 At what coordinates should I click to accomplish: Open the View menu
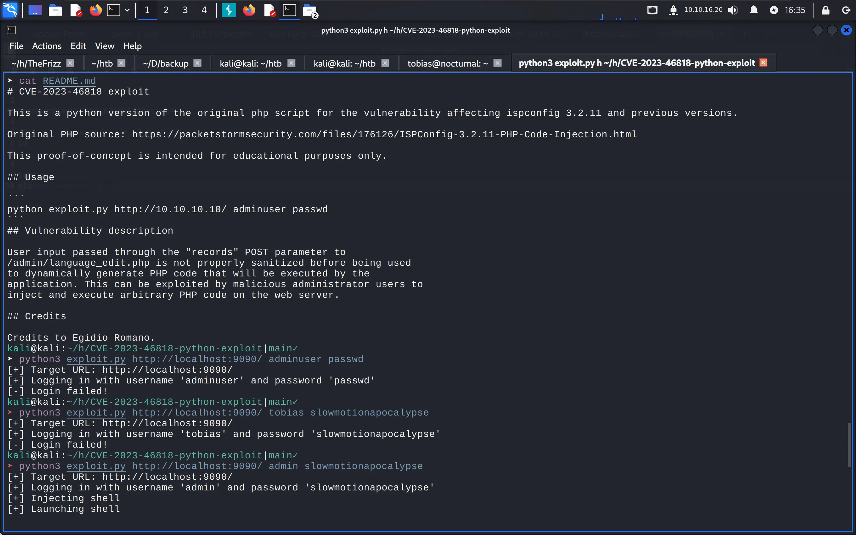105,46
